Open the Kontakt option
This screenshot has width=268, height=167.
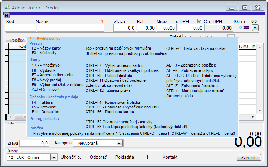point(170,157)
